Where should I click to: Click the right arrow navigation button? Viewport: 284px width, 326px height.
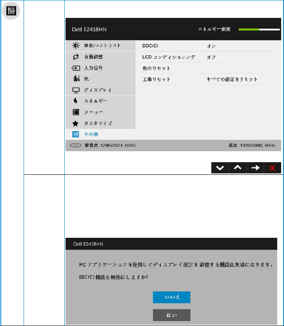coord(255,168)
